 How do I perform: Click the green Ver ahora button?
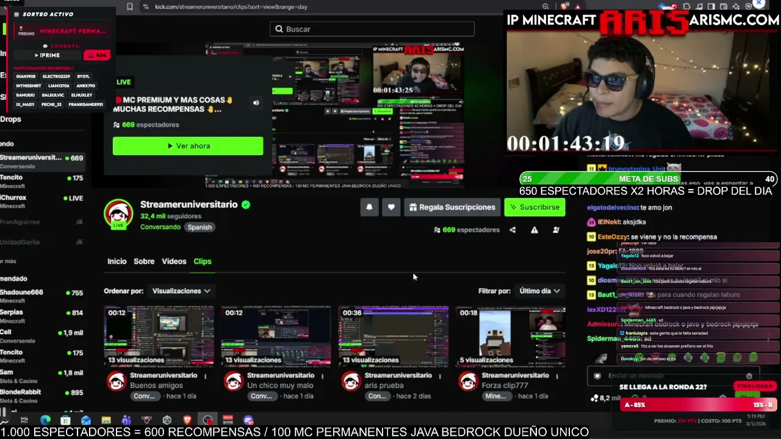[188, 146]
